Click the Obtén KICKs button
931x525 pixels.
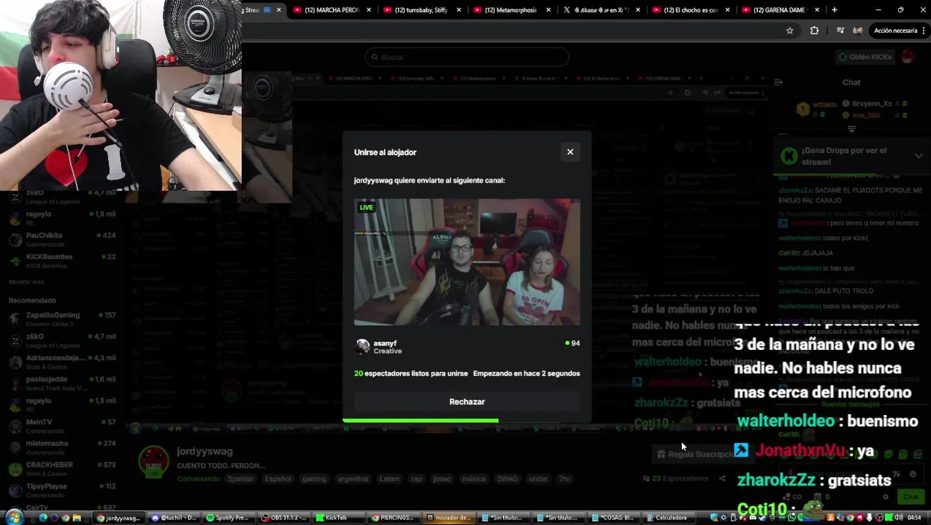(866, 57)
